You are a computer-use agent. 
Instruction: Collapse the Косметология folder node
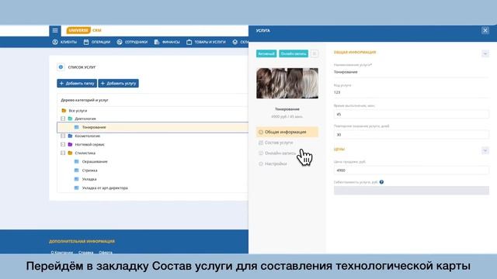63,136
